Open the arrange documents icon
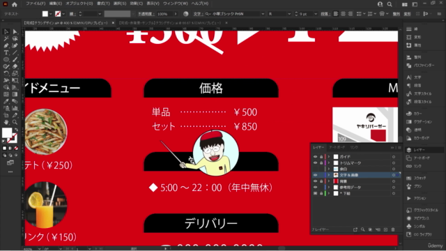 coord(404,4)
